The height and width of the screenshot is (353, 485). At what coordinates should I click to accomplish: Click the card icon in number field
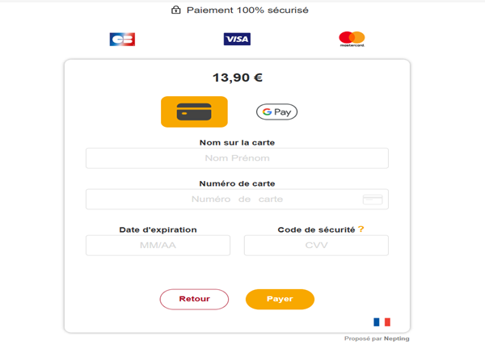pos(373,200)
